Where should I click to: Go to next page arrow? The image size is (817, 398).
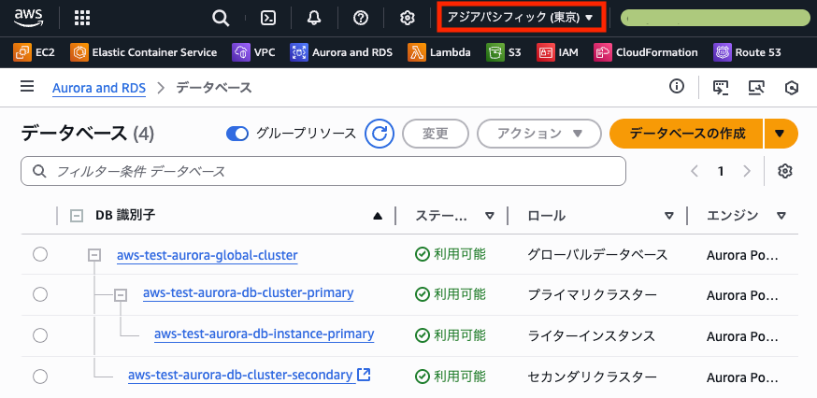(747, 171)
